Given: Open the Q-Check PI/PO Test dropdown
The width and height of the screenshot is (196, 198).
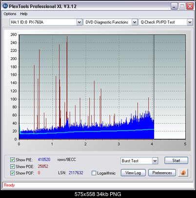Looking at the screenshot, I should [190, 22].
